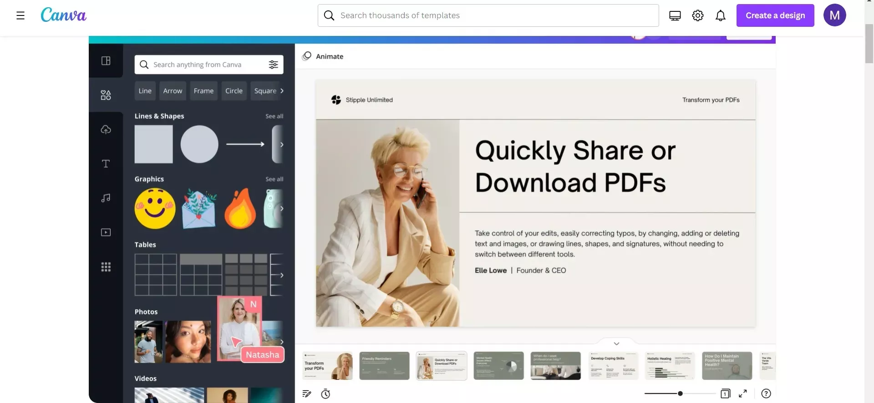The width and height of the screenshot is (874, 403).
Task: Open the Audio music note sidebar icon
Action: coord(106,198)
